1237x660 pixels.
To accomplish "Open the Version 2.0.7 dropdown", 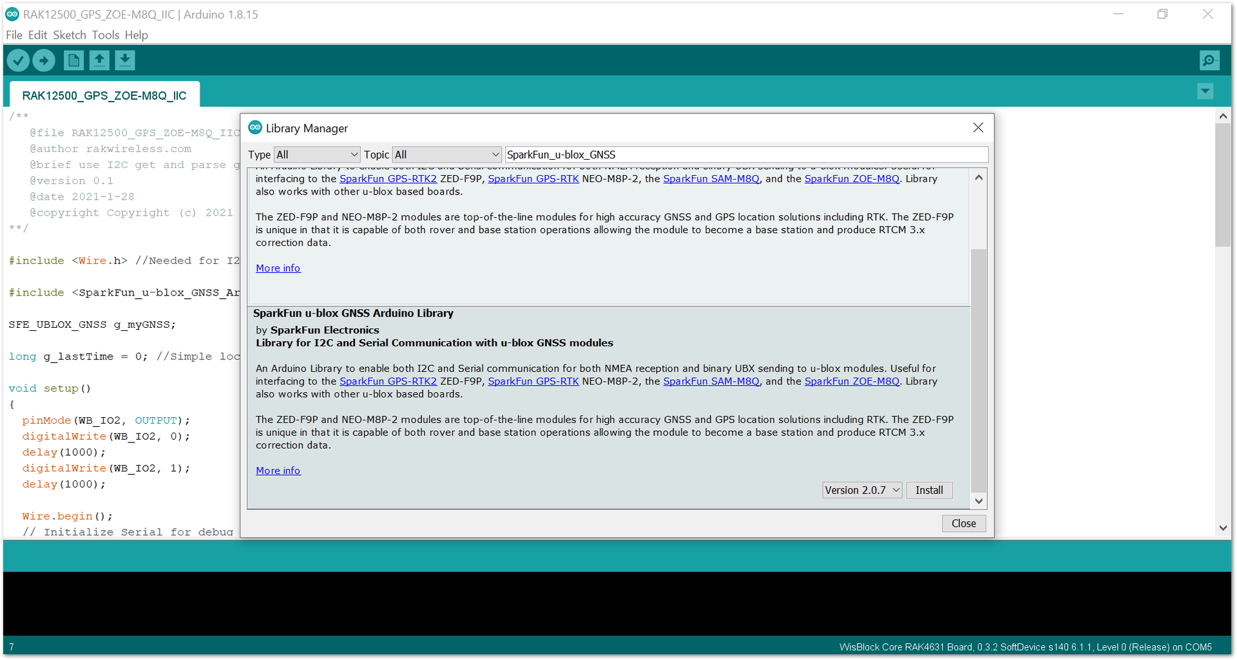I will (x=862, y=490).
